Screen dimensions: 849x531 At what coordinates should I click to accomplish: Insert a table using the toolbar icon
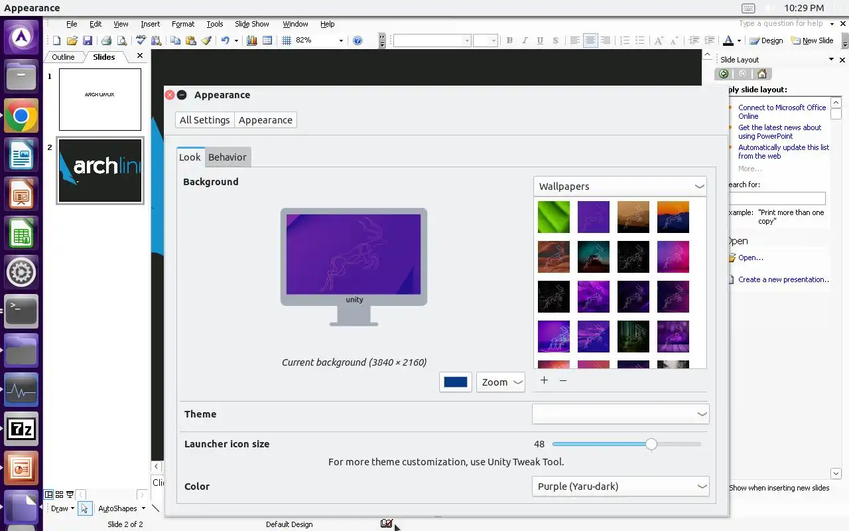coord(267,40)
